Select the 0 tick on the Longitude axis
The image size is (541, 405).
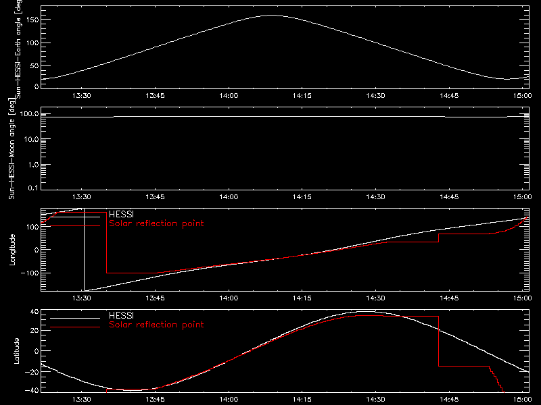(x=37, y=250)
